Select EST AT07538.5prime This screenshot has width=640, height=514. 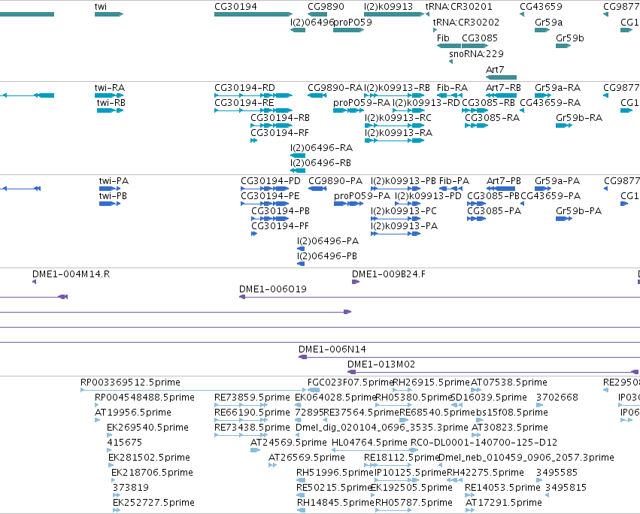tap(476, 391)
